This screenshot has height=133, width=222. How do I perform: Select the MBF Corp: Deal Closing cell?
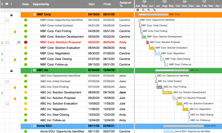[x=56, y=59]
